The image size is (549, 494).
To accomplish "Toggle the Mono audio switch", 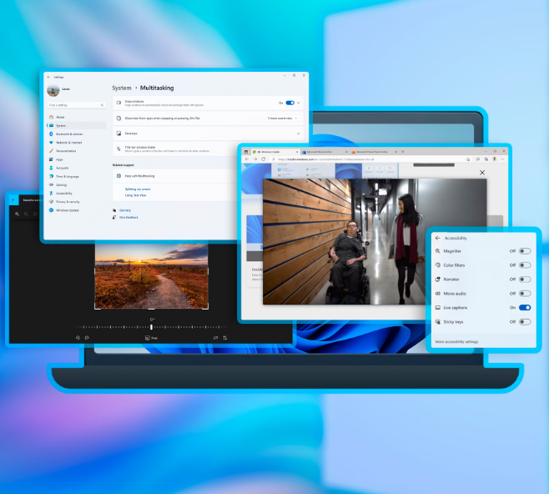I will tap(525, 294).
